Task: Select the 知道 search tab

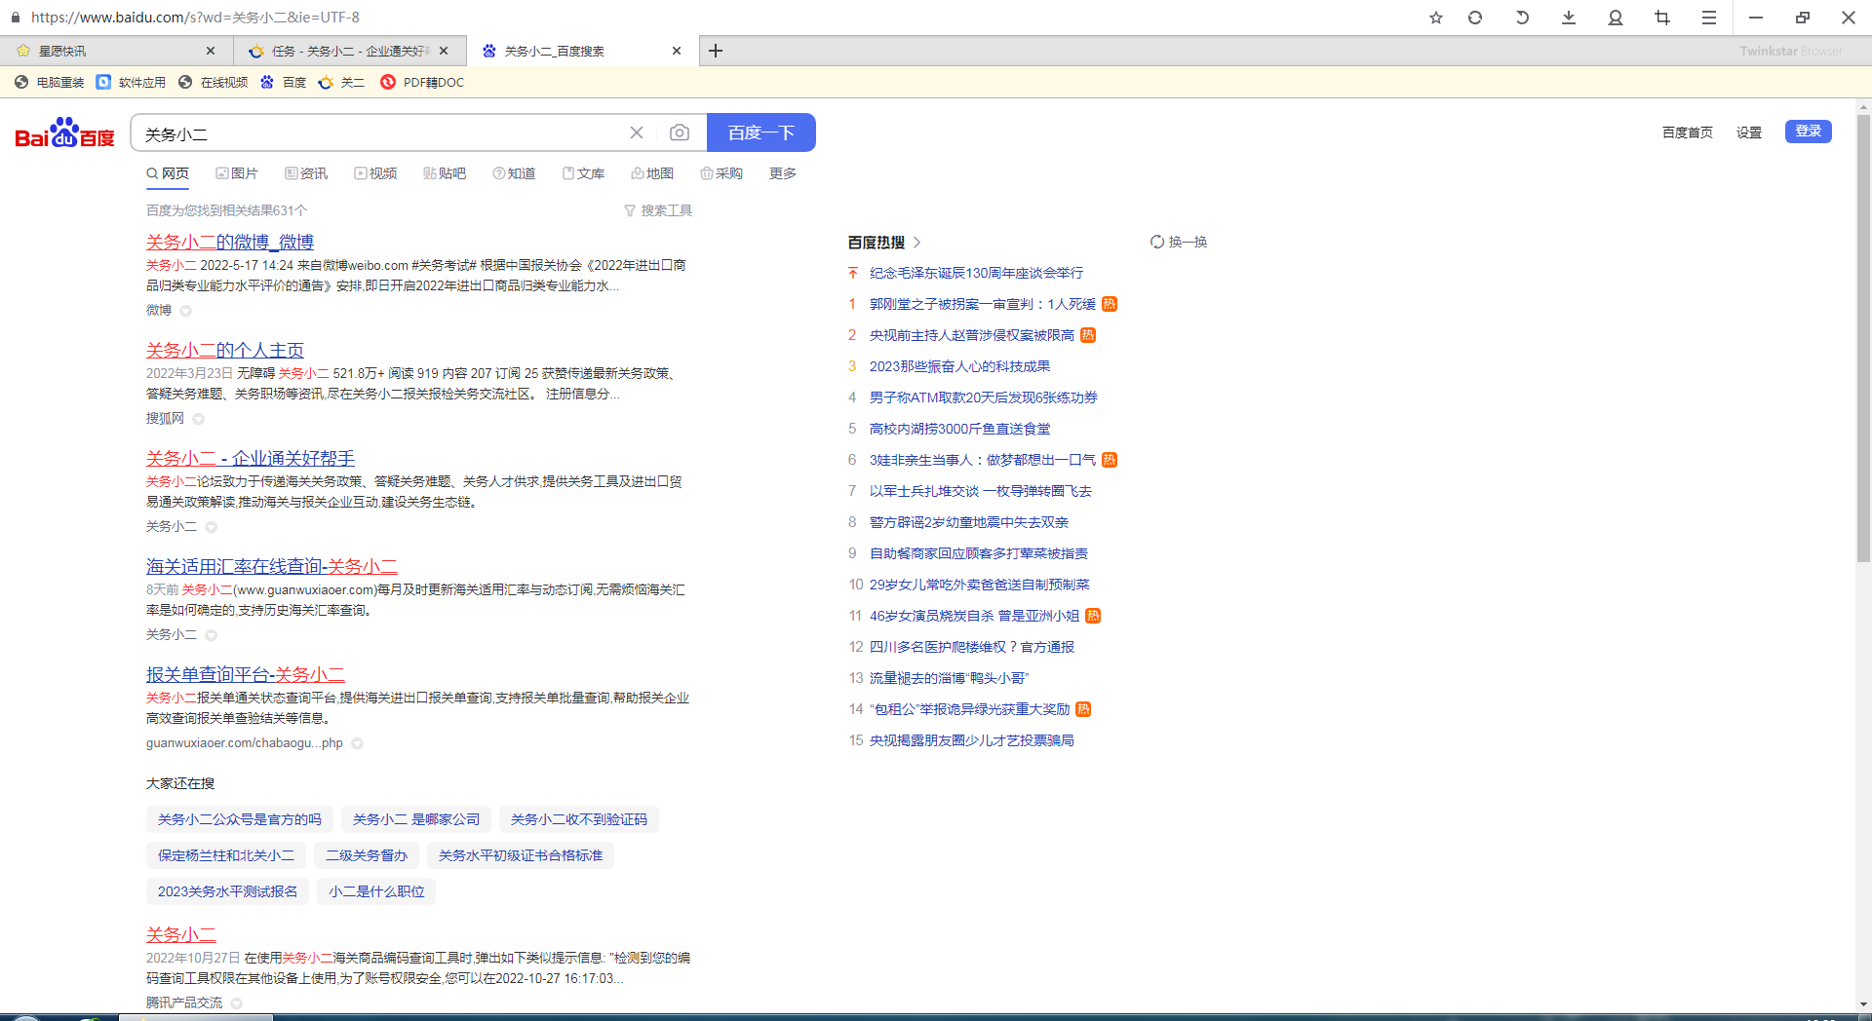Action: [x=514, y=173]
